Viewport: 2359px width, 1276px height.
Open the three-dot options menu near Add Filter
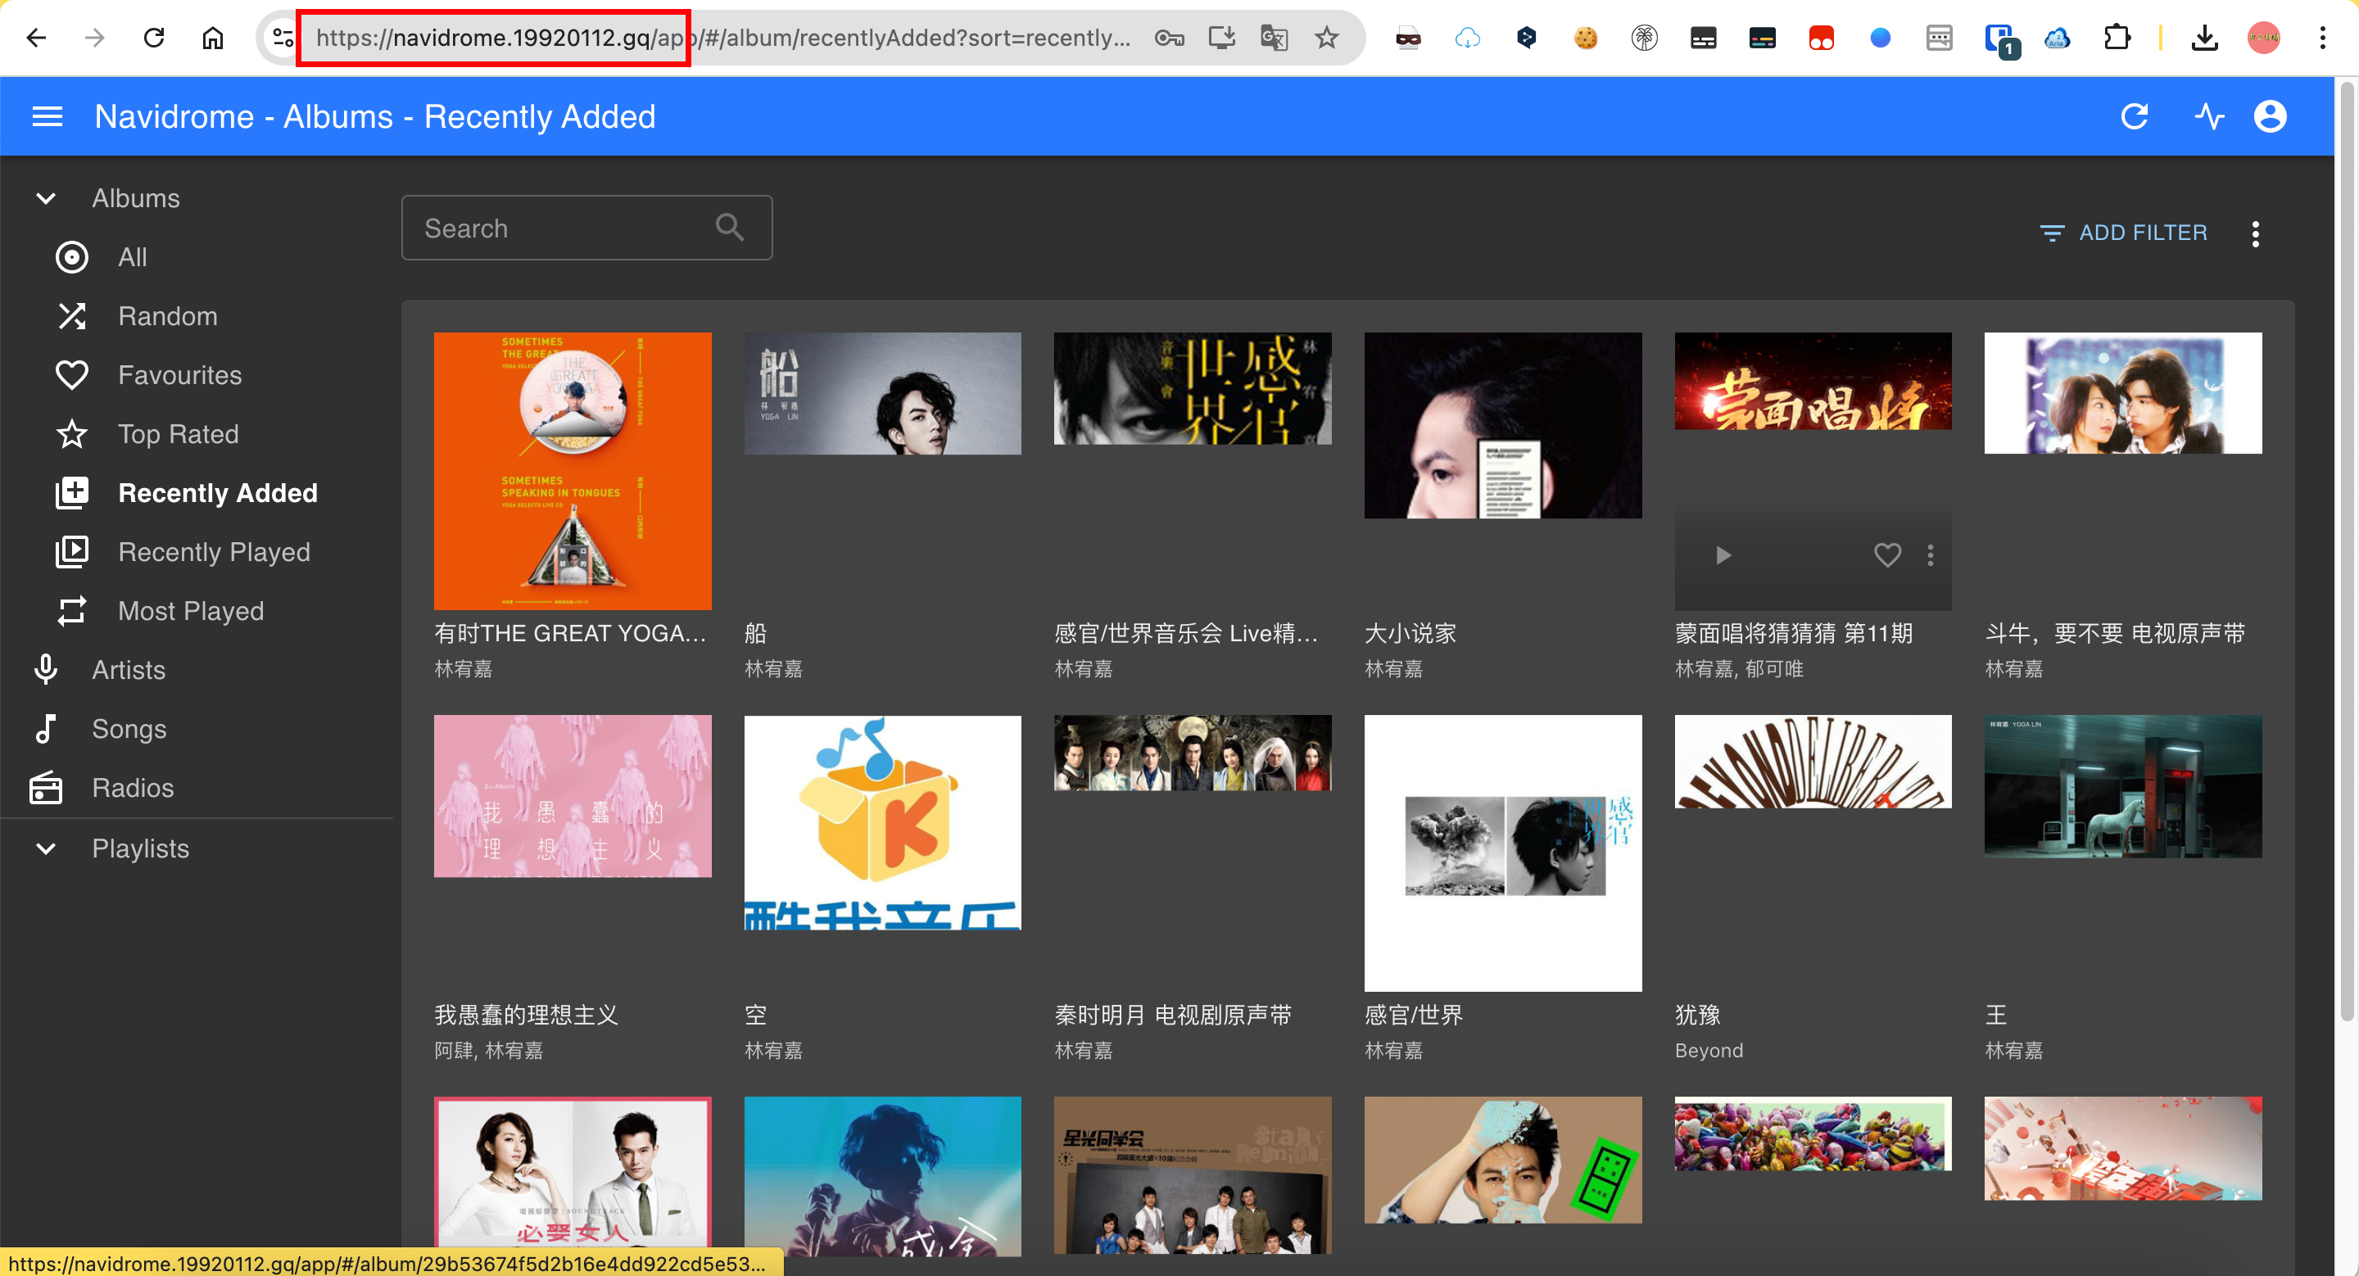click(x=2257, y=233)
